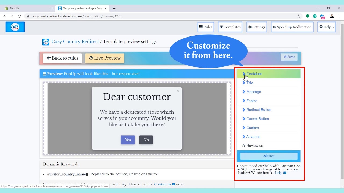This screenshot has height=193, width=344.
Task: Expand the Custom section
Action: [x=269, y=128]
